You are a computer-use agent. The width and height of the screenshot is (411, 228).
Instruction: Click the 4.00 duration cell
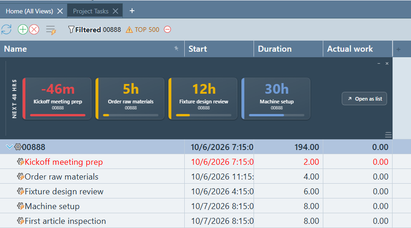pyautogui.click(x=288, y=176)
